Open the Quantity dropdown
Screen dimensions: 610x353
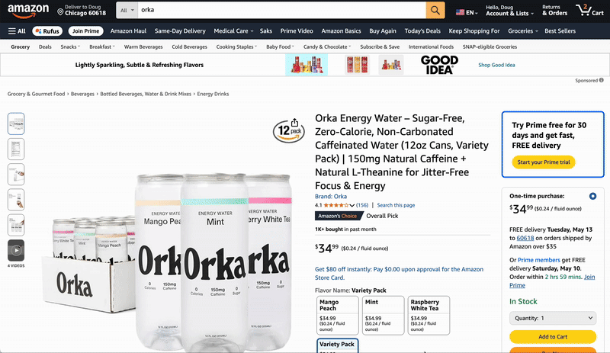click(553, 318)
